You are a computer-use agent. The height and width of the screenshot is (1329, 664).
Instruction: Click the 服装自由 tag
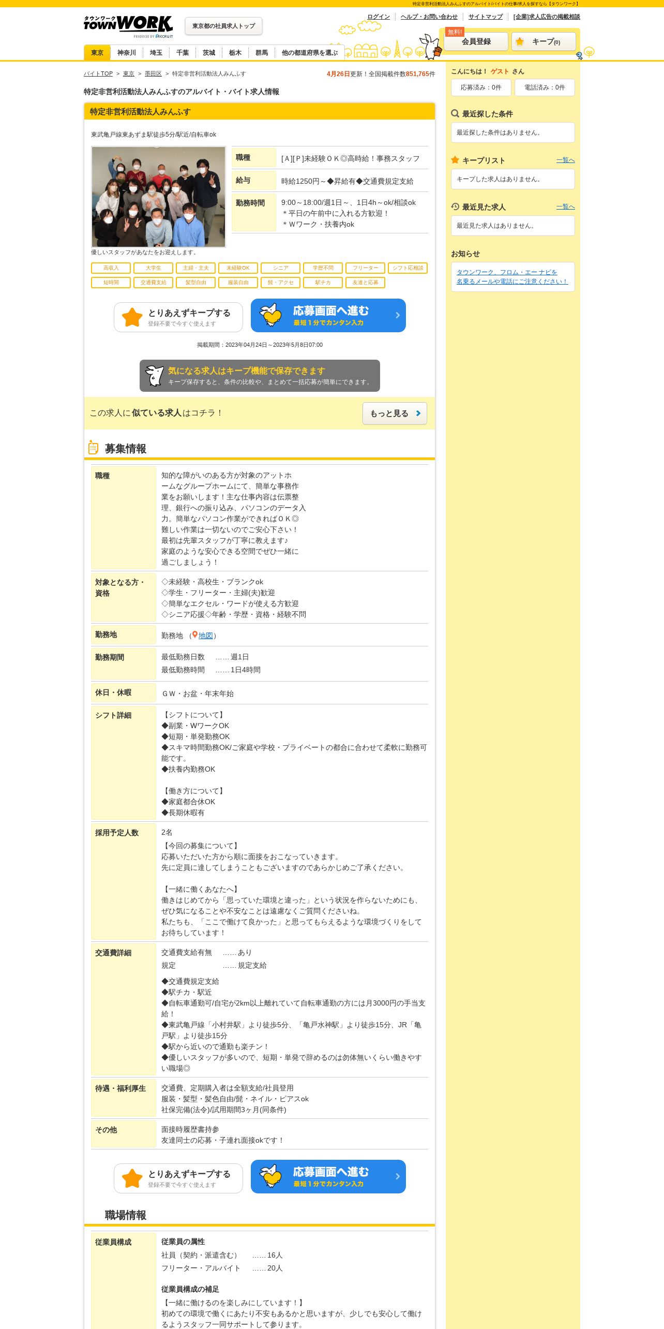pos(238,283)
